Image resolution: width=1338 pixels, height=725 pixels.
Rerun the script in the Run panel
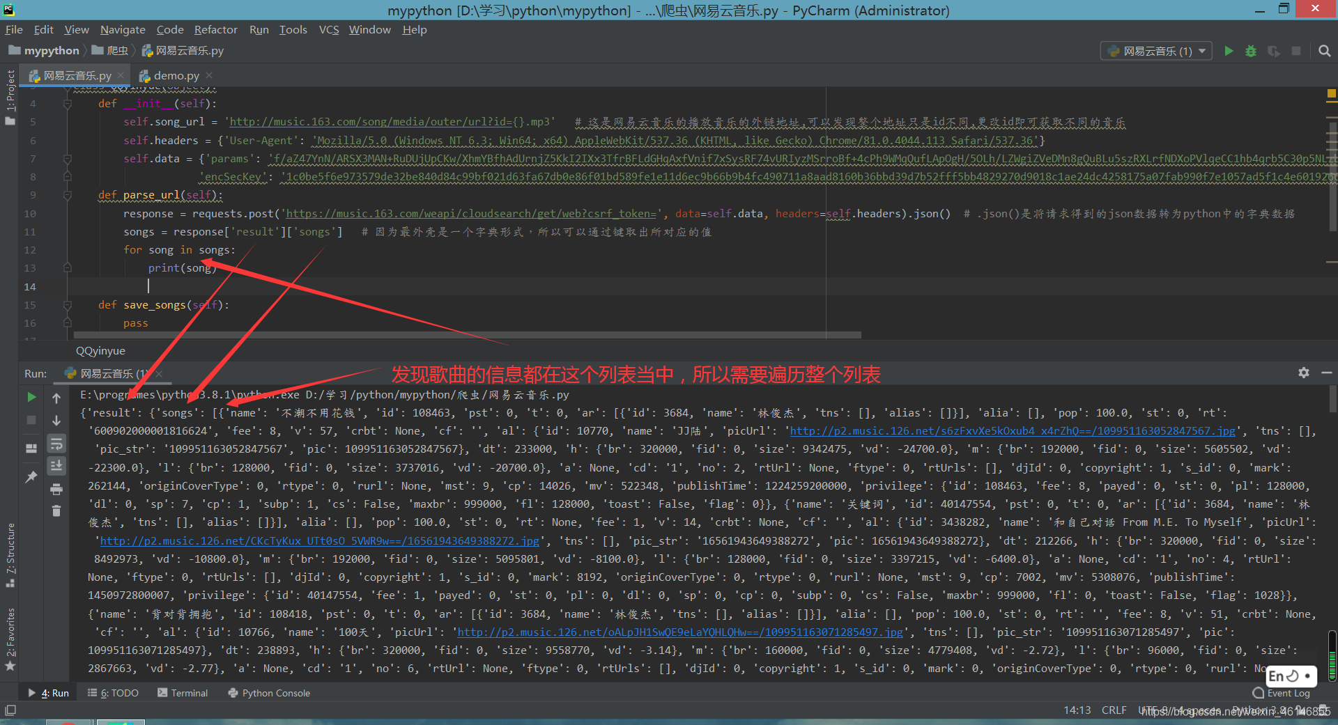[31, 397]
